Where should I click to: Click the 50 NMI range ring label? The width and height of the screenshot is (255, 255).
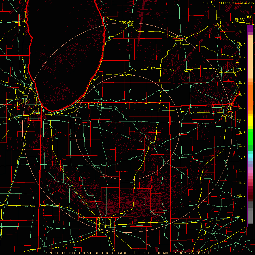pos(127,75)
